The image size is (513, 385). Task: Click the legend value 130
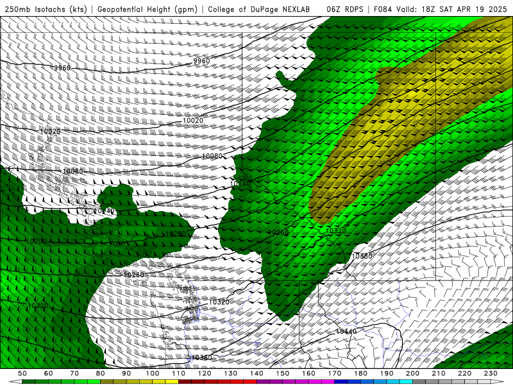231,373
